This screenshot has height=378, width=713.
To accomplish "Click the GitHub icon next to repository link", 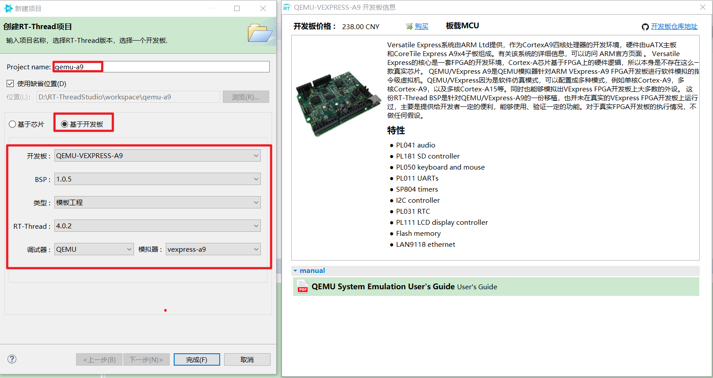I will click(645, 27).
